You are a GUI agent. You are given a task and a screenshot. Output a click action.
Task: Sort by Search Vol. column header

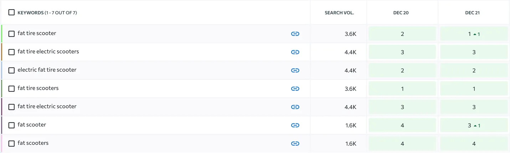pos(339,13)
